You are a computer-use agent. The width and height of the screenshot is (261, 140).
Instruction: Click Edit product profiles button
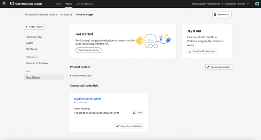pyautogui.click(x=219, y=67)
